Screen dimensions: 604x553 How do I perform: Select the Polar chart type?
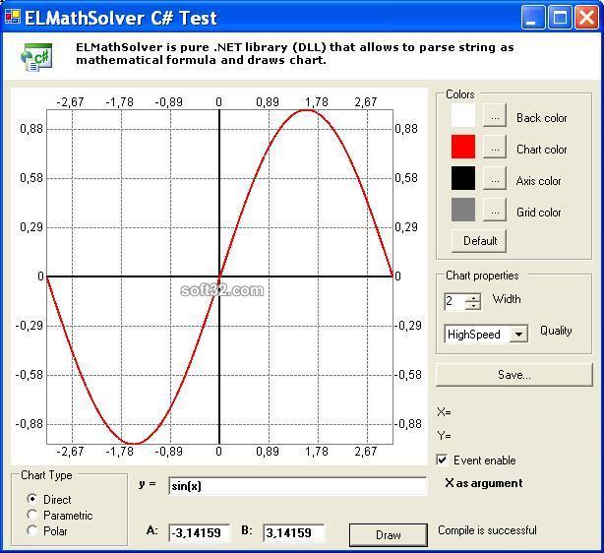(x=32, y=530)
